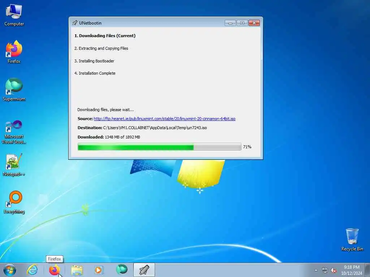Open the linuxmint-20-cinnamon-64bit.iso source link

(164, 119)
